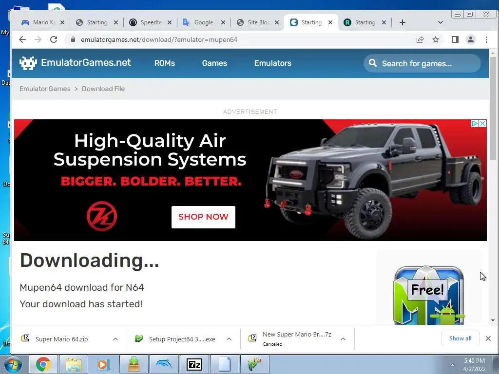Open the Super Mario 64.zip download
Screen dimensions: 499x374
[62, 339]
